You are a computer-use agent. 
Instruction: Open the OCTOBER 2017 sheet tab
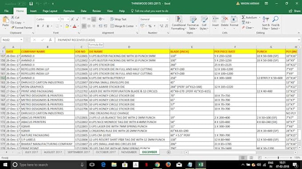click(106, 152)
